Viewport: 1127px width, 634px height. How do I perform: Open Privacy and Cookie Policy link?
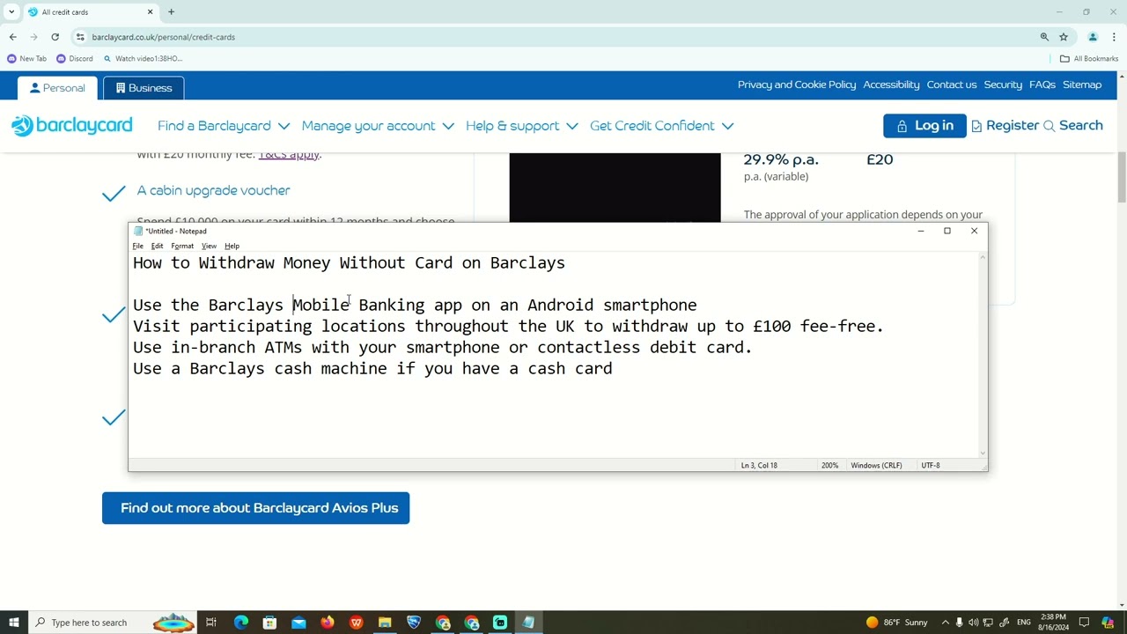coord(797,85)
